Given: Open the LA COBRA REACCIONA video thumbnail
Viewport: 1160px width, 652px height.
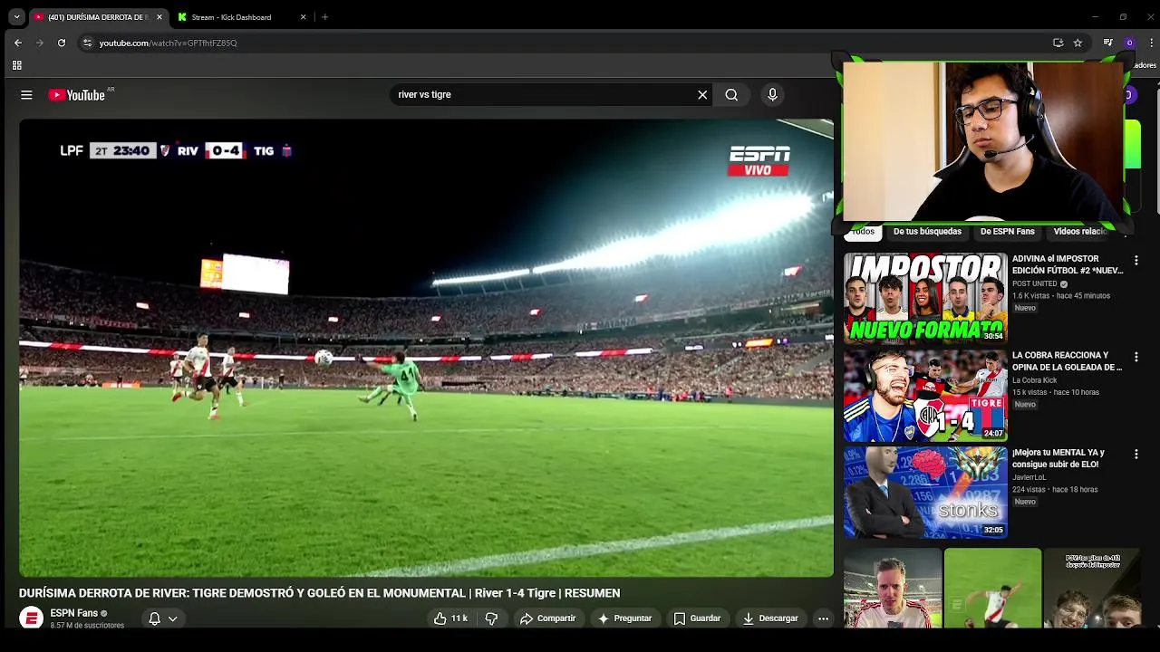Looking at the screenshot, I should click(925, 396).
